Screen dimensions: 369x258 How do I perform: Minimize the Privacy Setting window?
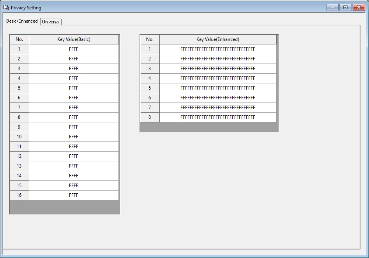(x=332, y=7)
